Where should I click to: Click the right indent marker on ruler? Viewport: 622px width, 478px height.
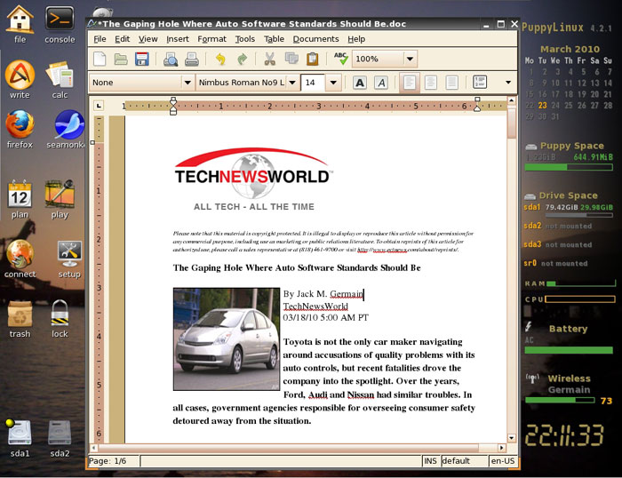pos(477,104)
